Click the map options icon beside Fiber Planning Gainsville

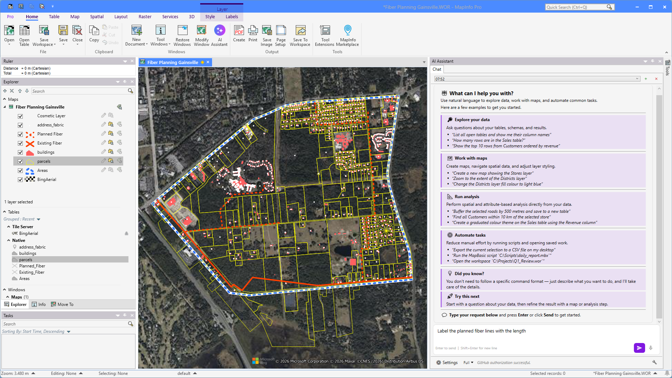click(119, 107)
